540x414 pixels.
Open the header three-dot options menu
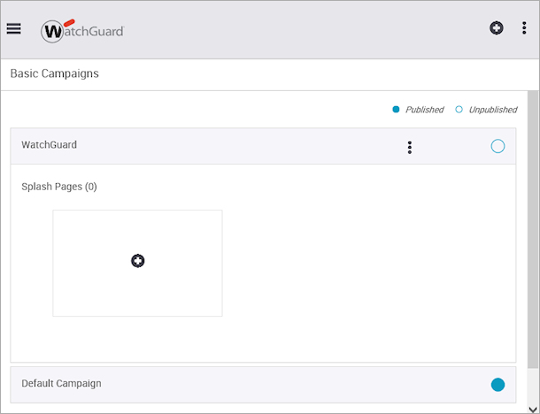point(524,28)
